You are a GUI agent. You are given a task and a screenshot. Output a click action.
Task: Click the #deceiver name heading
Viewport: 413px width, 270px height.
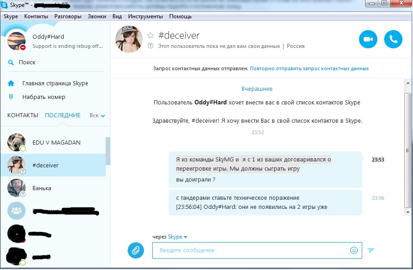179,36
